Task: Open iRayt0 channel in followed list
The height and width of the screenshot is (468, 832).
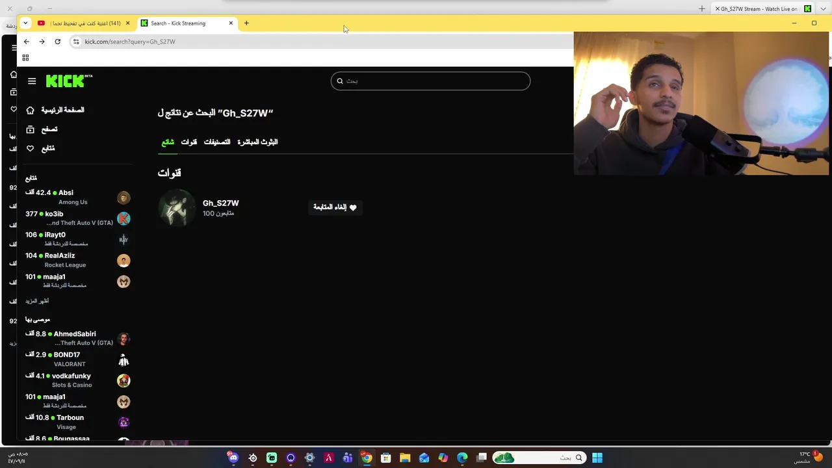Action: [78, 239]
